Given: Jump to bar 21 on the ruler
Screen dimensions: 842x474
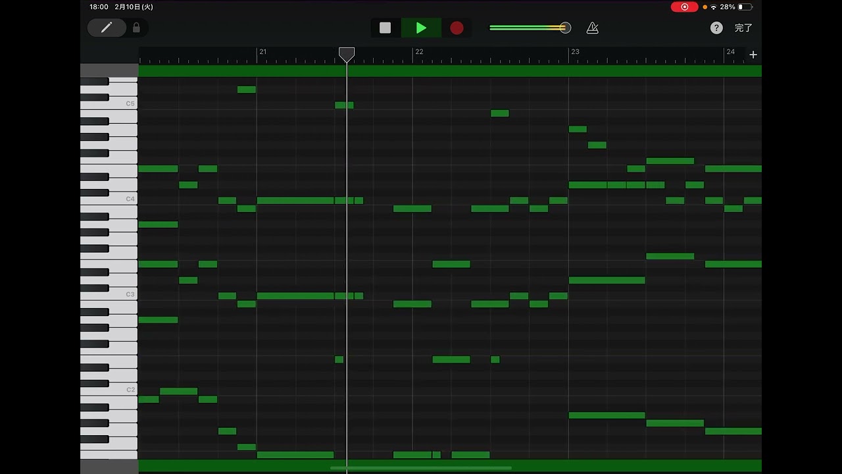Looking at the screenshot, I should [262, 51].
